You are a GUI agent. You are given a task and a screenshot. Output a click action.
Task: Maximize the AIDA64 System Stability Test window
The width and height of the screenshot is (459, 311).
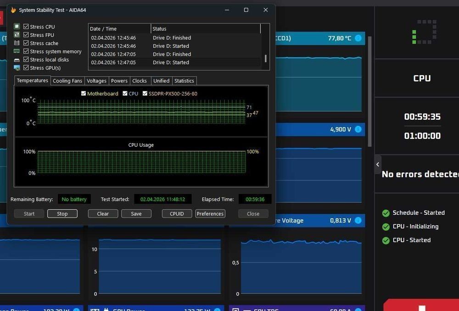coord(246,10)
